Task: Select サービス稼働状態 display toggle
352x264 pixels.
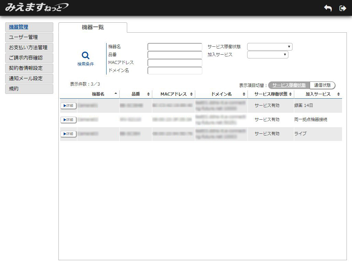Action: point(289,85)
